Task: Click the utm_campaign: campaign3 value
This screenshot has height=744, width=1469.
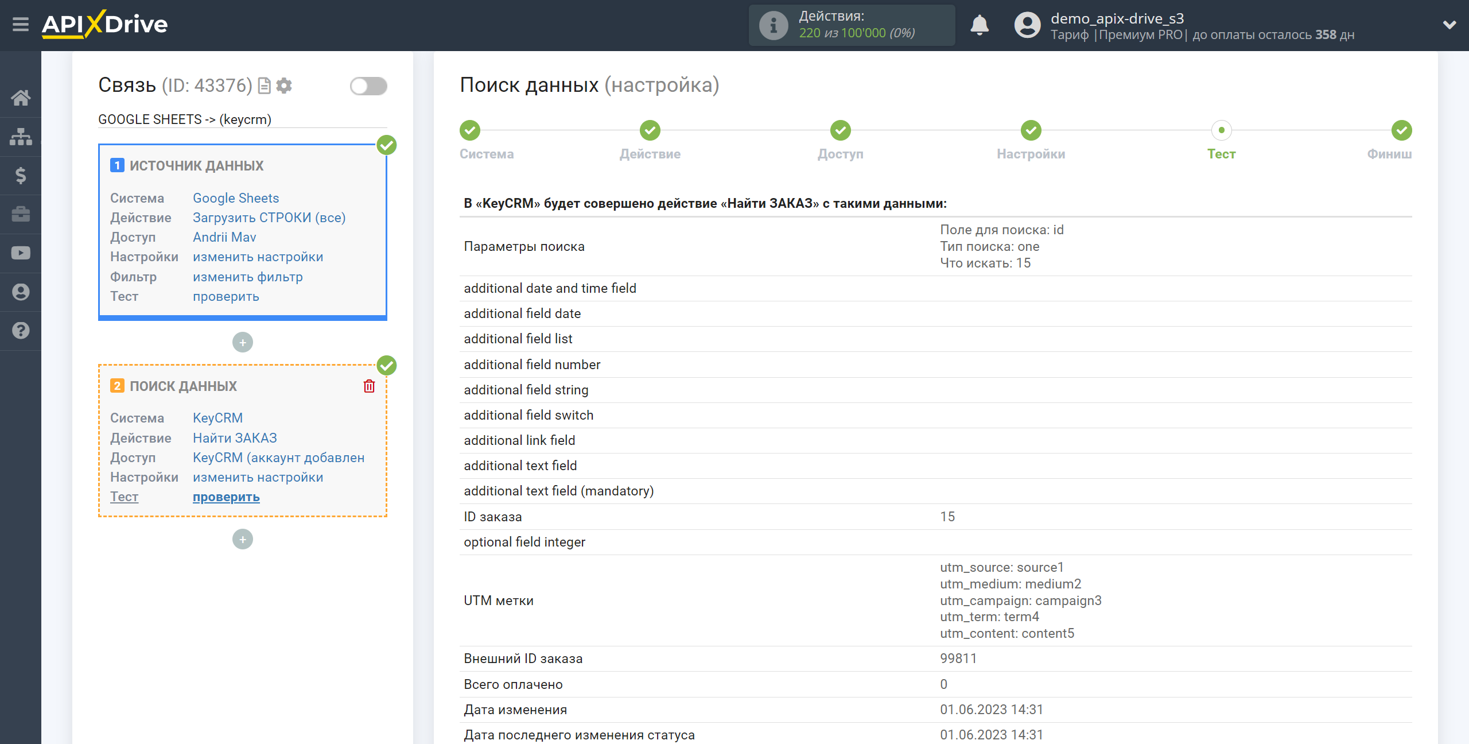Action: pyautogui.click(x=1021, y=600)
